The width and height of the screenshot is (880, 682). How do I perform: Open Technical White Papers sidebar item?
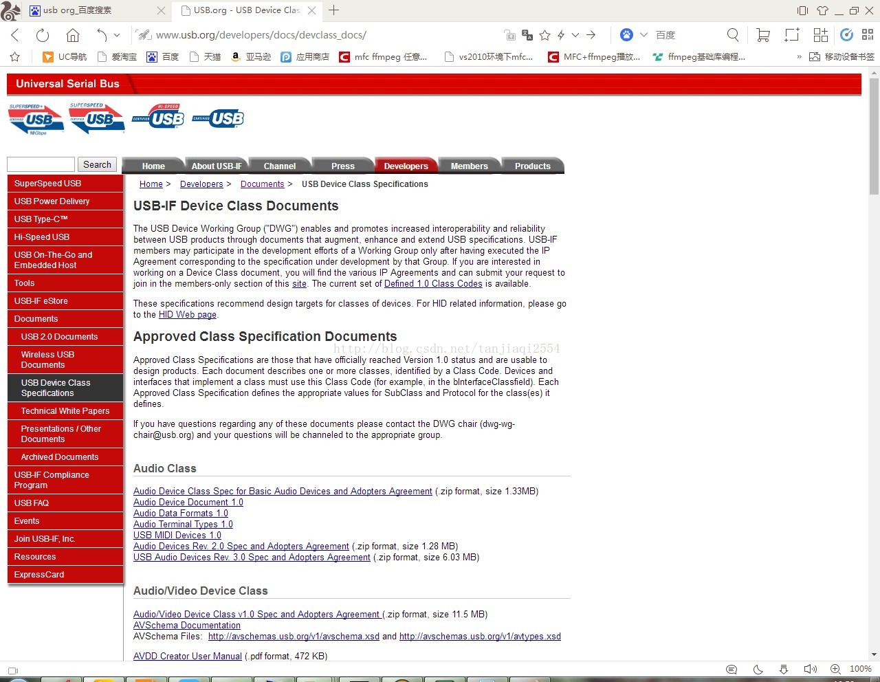[x=65, y=411]
